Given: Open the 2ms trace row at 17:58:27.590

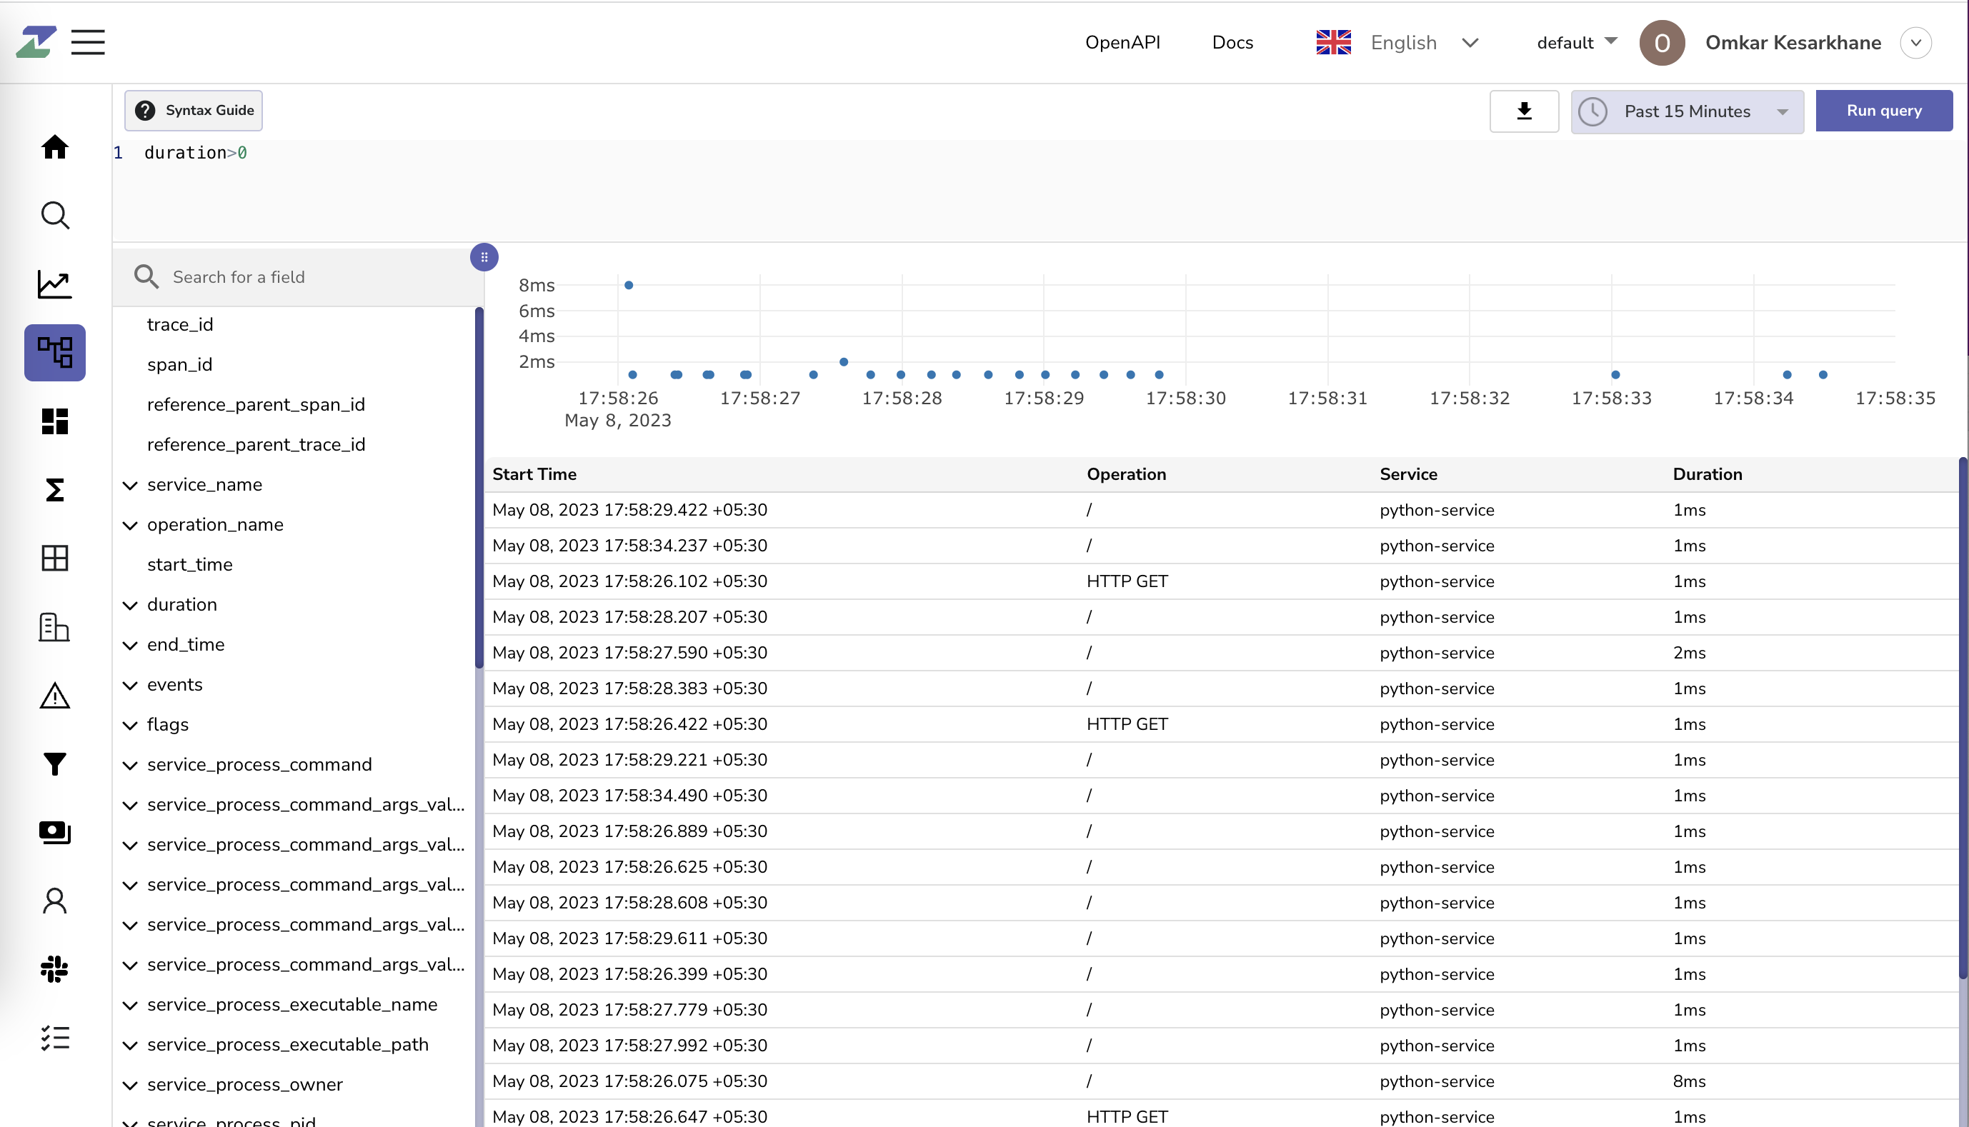Looking at the screenshot, I should (x=1221, y=653).
